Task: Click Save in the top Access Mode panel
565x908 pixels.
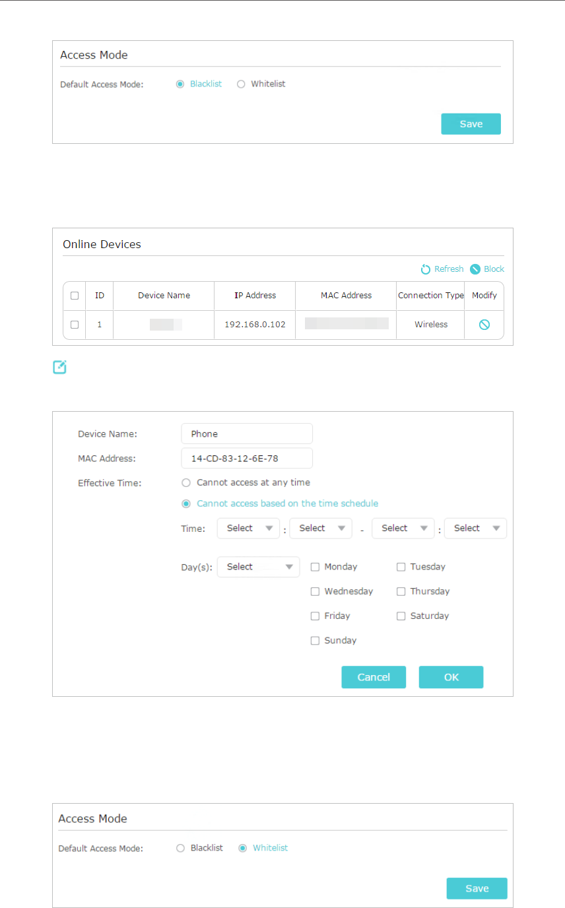Action: [x=471, y=124]
